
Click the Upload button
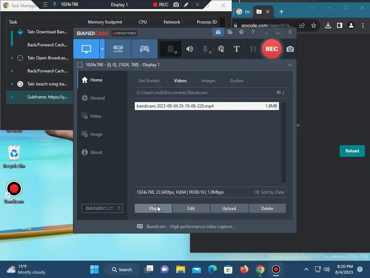click(x=229, y=208)
